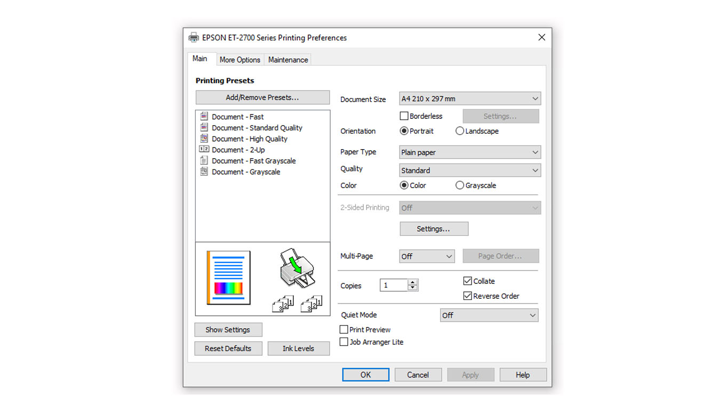Screen dimensions: 718x409
Task: Increase copies with the up stepper arrow
Action: tap(412, 282)
